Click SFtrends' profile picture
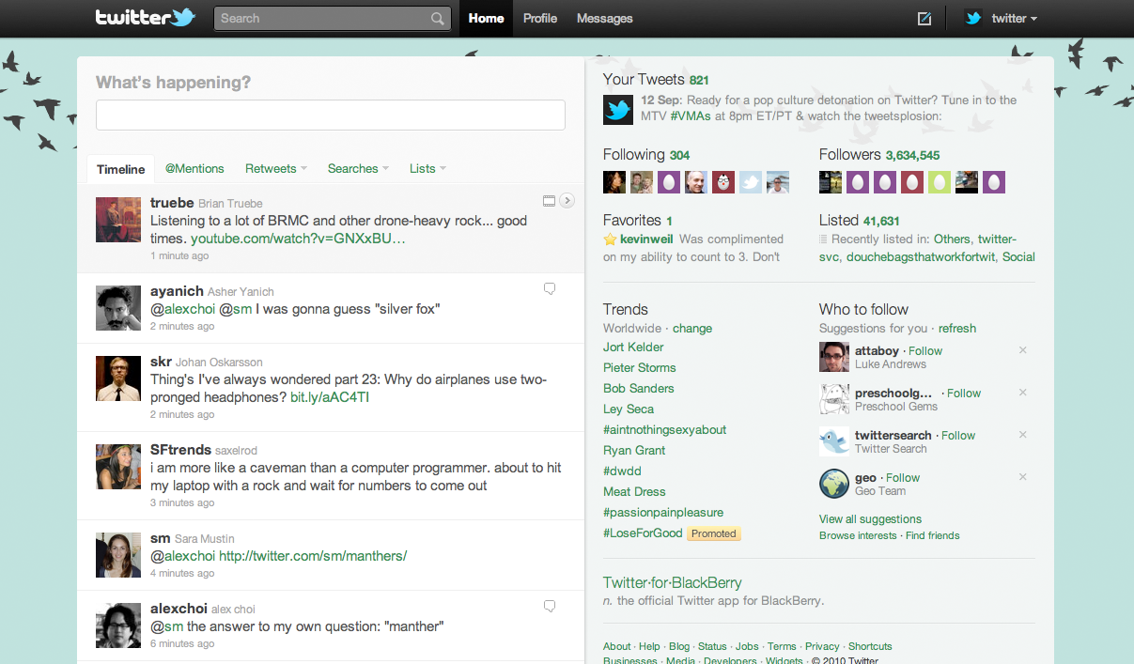This screenshot has width=1134, height=664. tap(118, 467)
